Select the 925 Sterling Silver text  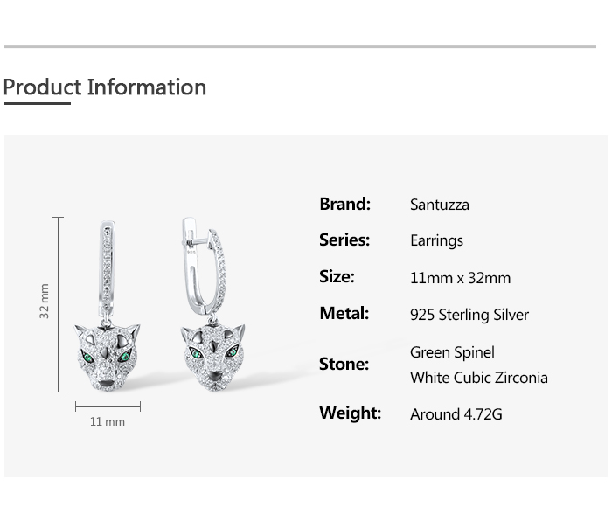(469, 315)
